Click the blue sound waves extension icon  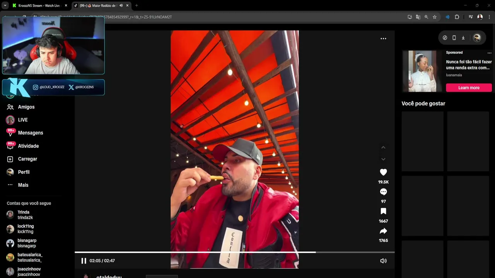447,17
